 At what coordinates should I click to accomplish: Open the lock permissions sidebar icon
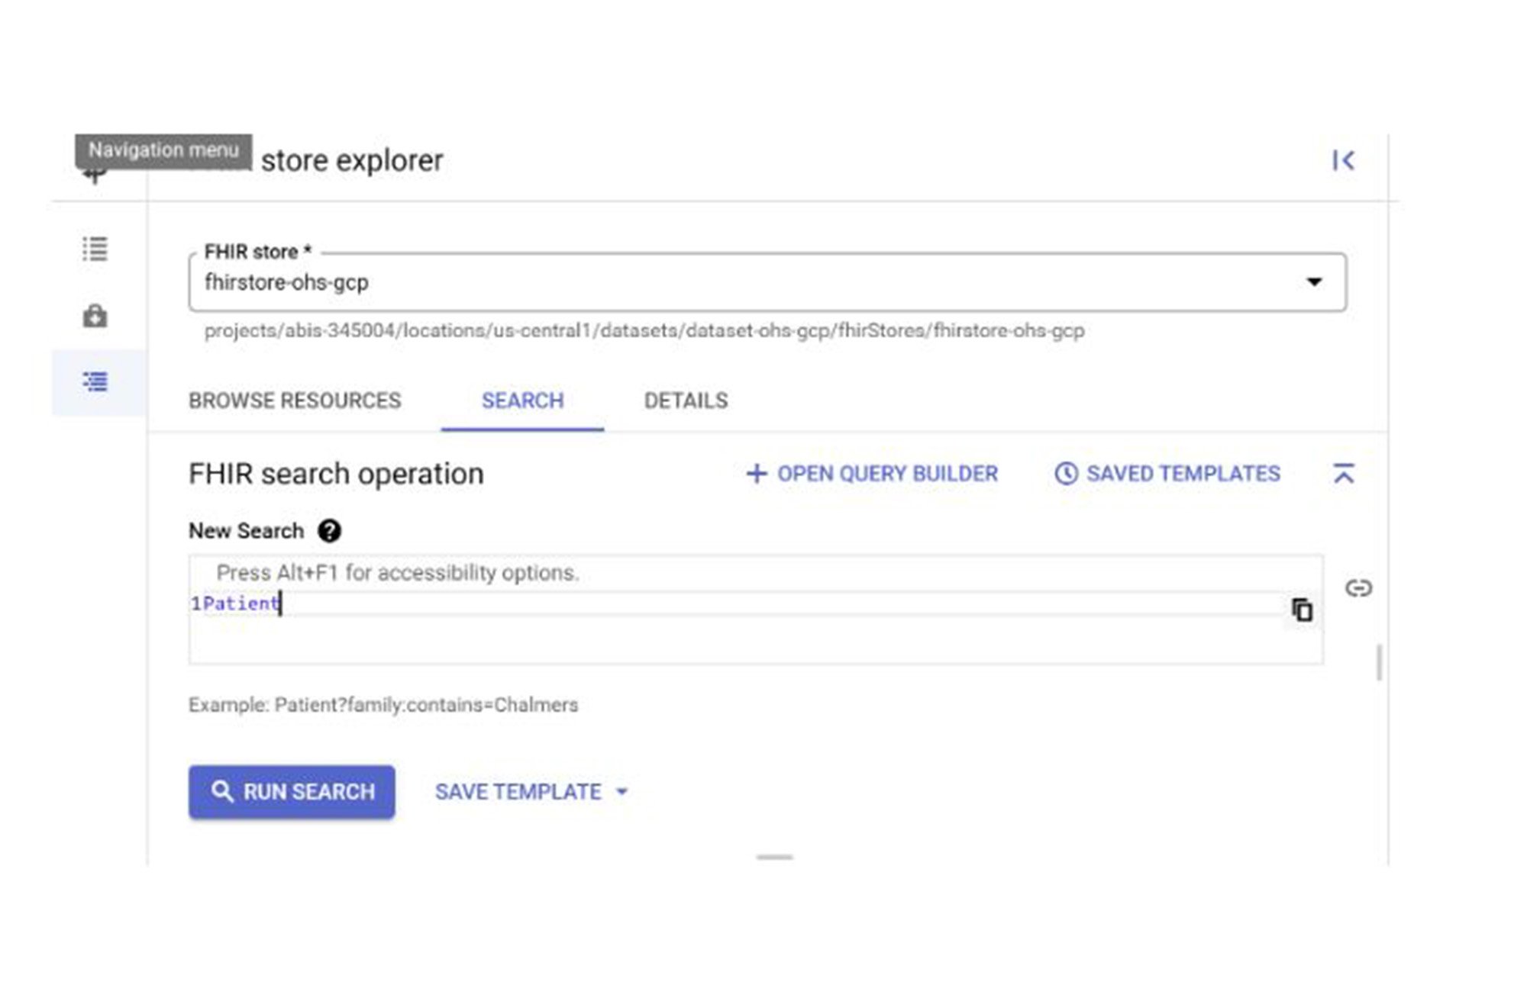pos(95,315)
